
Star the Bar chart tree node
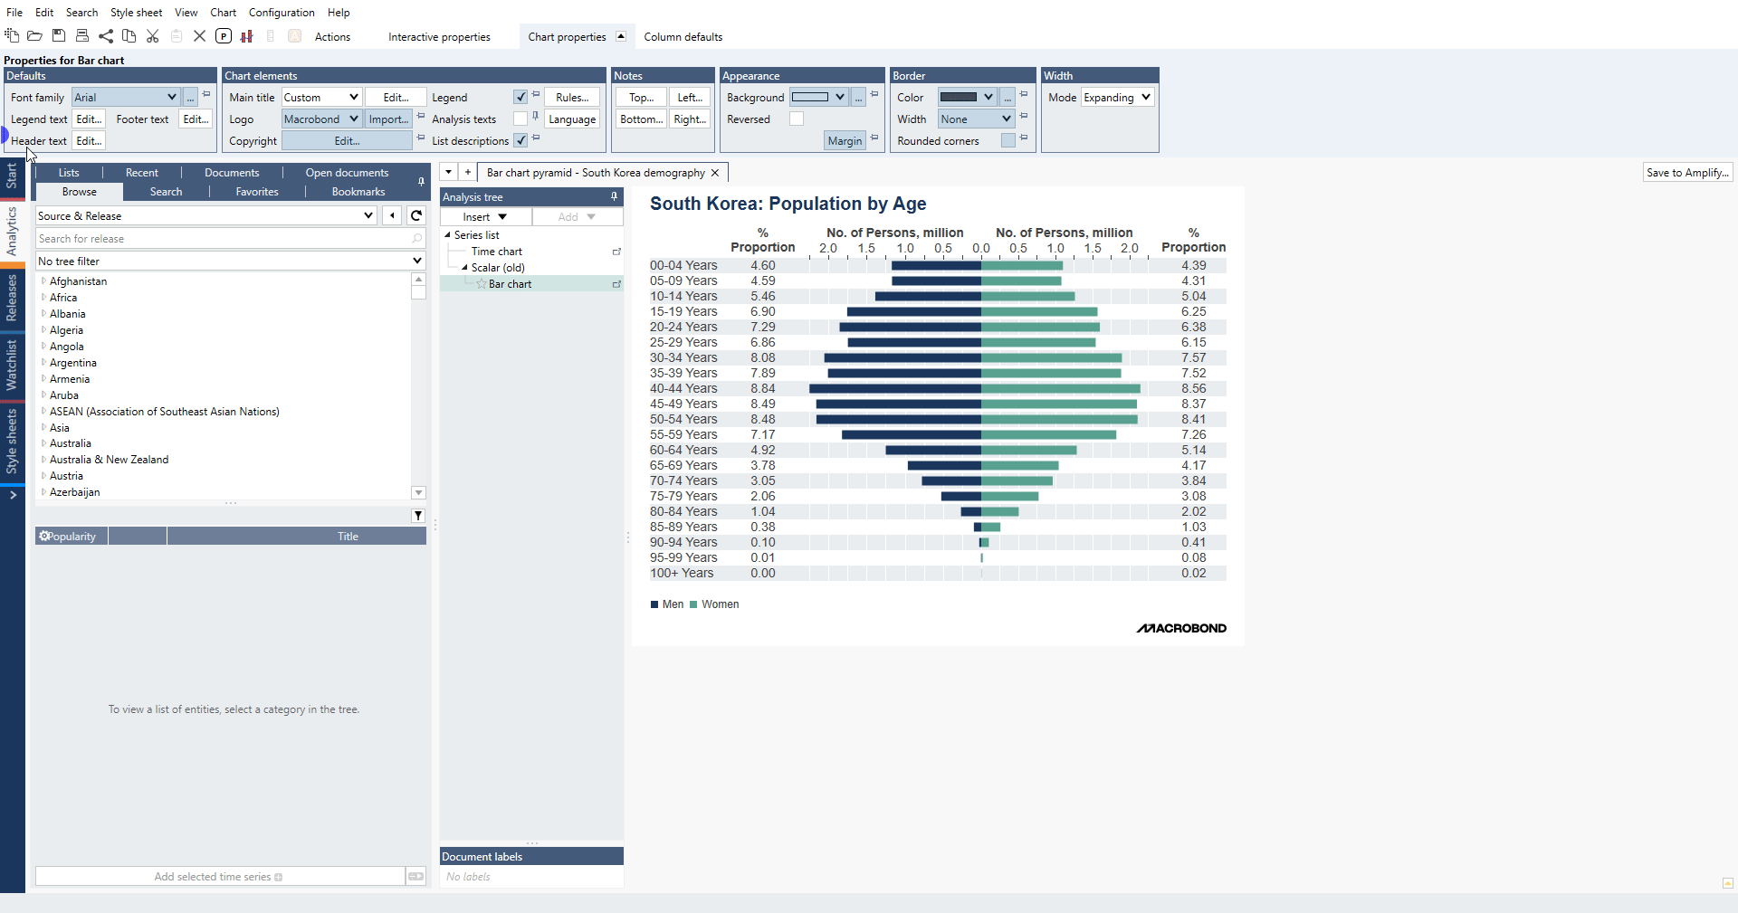coord(482,284)
